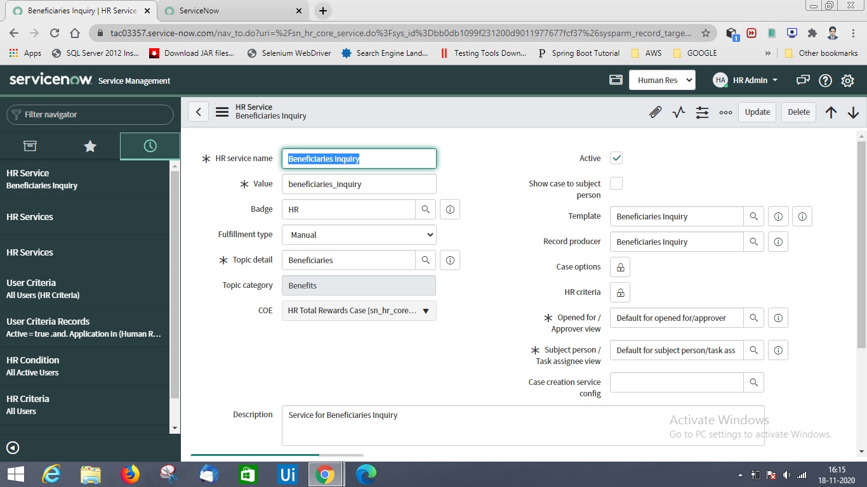Open the History clock tab
This screenshot has height=487, width=867.
[150, 146]
